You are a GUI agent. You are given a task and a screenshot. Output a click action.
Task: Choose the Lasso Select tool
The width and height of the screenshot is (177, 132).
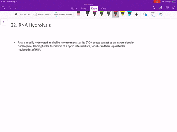(x=42, y=14)
